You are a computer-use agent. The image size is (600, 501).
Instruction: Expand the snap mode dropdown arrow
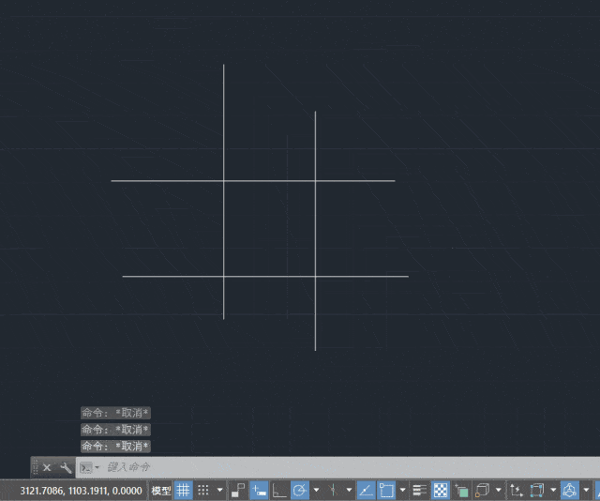(219, 490)
